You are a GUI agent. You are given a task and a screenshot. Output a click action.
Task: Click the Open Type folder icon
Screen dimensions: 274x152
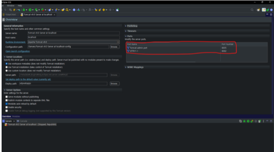click(63, 10)
